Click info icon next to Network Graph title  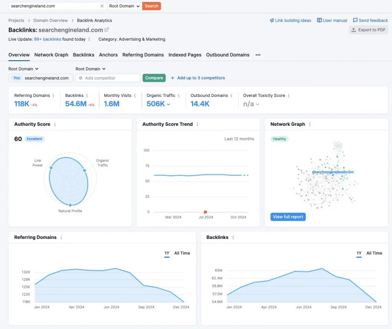pyautogui.click(x=310, y=124)
